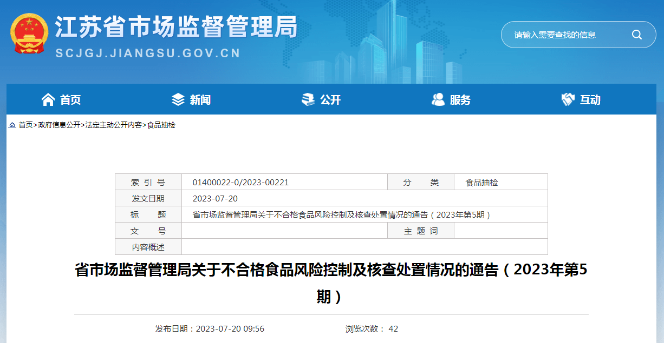Click the layers icon beside 新闻
Image resolution: width=664 pixels, height=343 pixels.
pyautogui.click(x=178, y=99)
